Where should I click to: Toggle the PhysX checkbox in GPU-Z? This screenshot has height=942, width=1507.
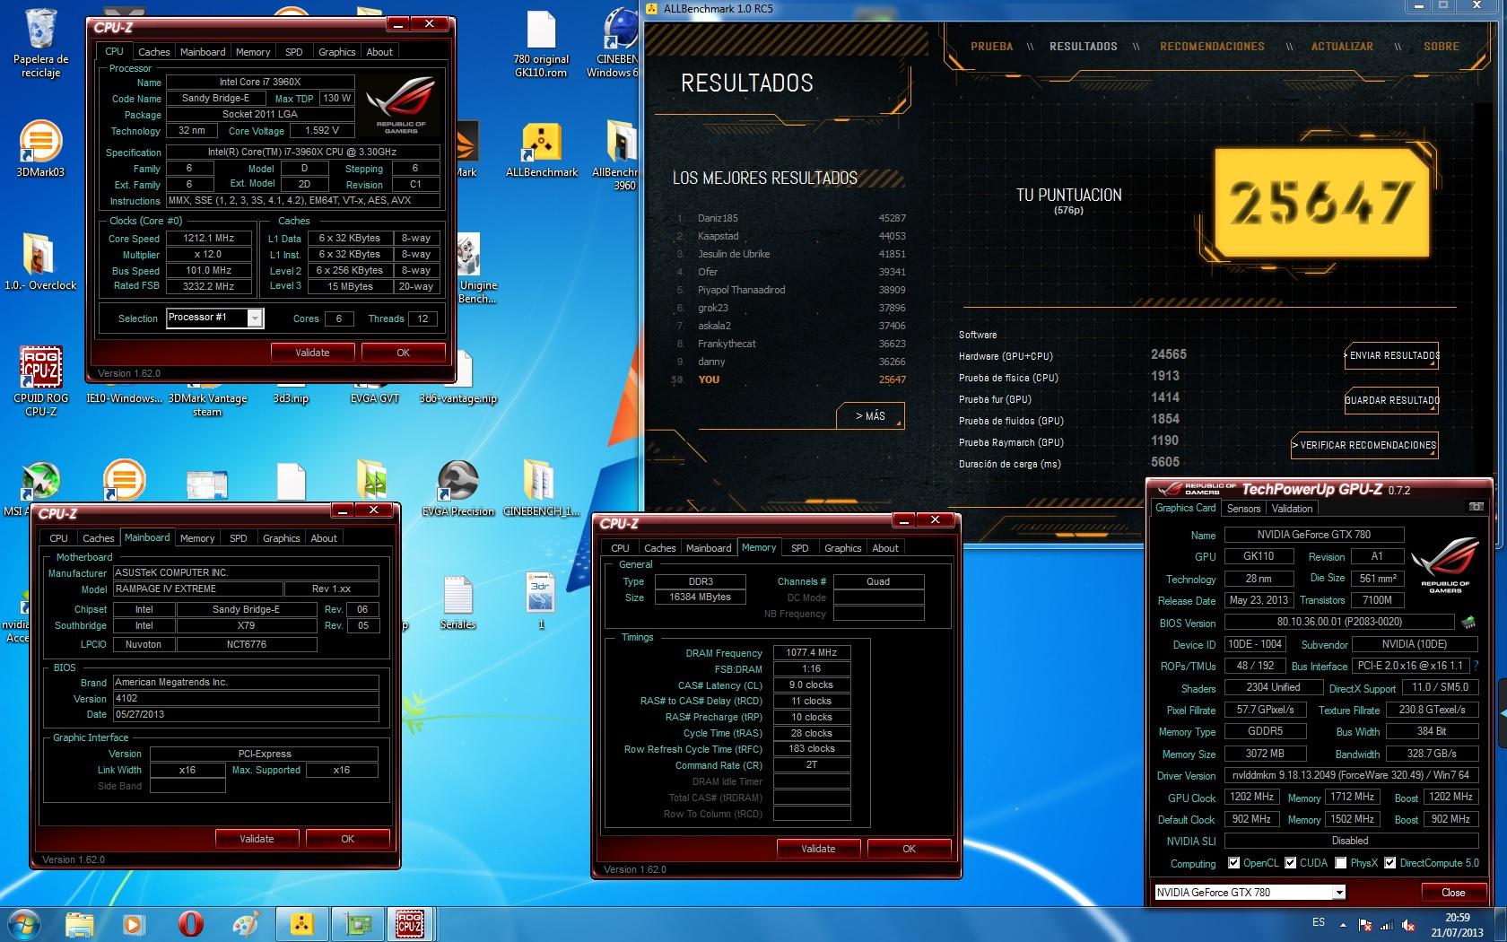pos(1340,862)
